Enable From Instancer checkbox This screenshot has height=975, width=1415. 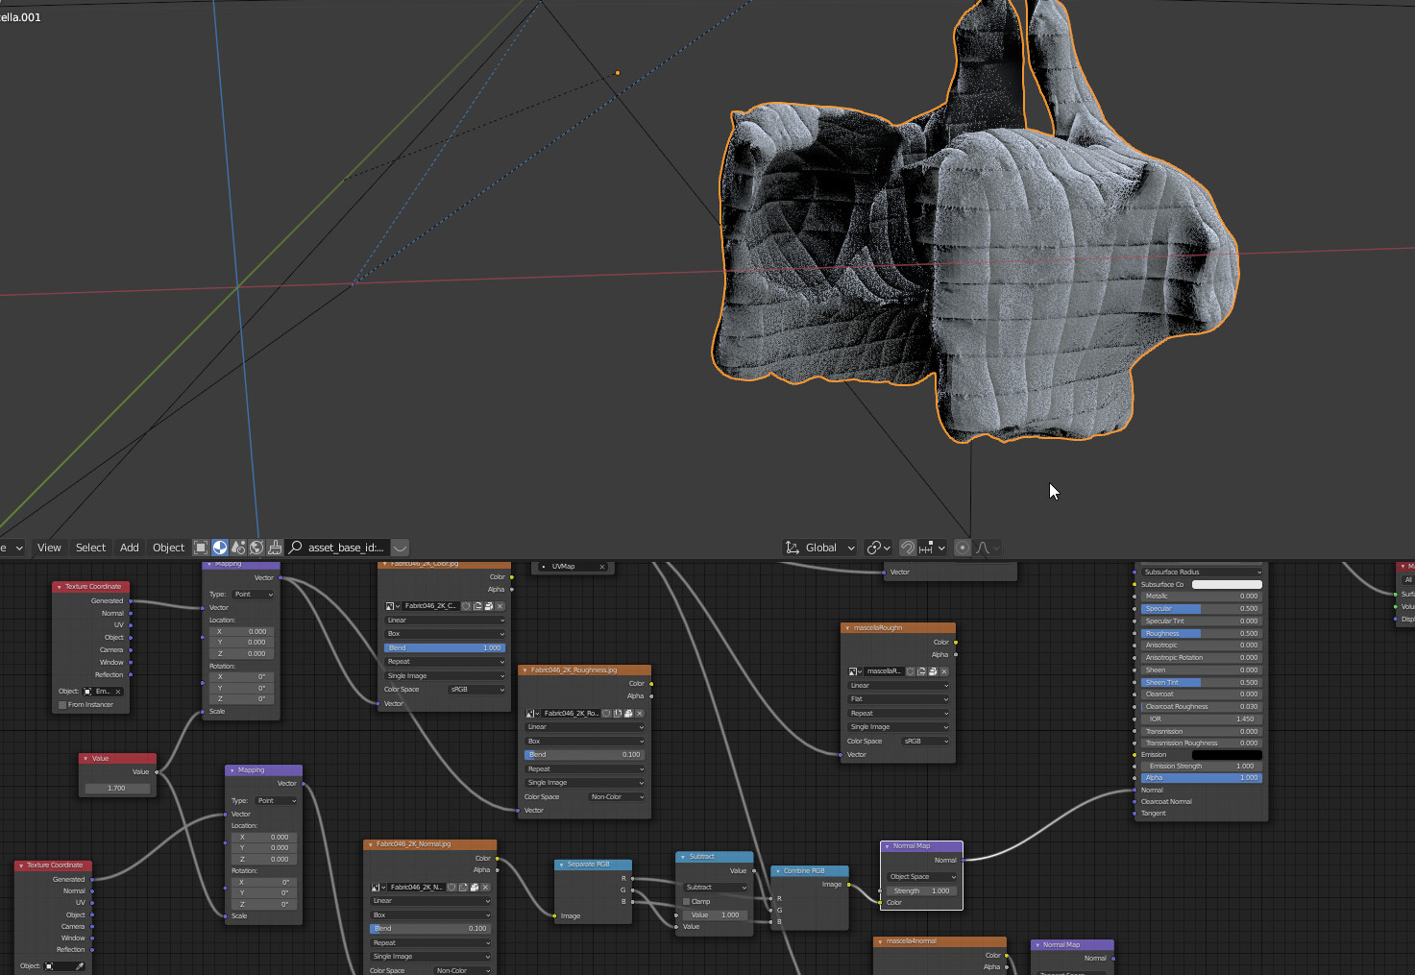pyautogui.click(x=62, y=705)
